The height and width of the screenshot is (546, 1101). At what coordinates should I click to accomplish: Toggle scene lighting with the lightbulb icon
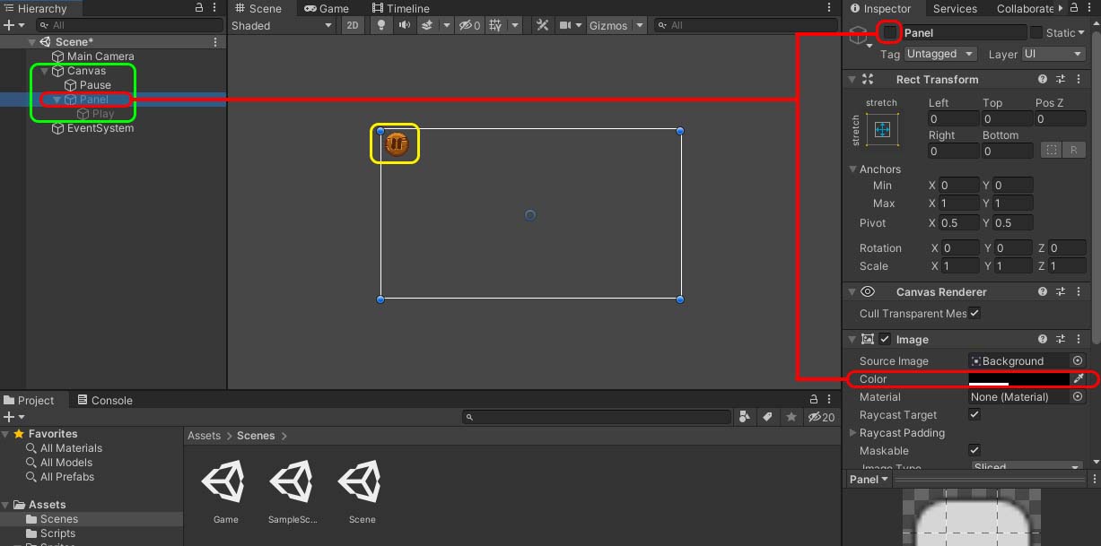coord(380,26)
